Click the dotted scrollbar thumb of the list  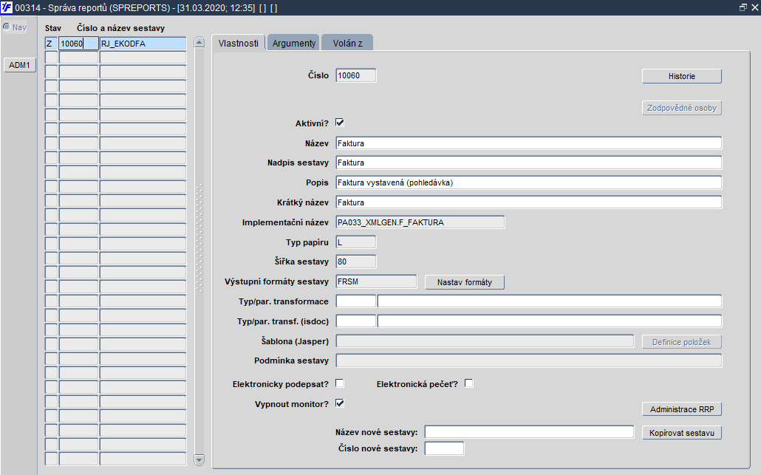(199, 238)
